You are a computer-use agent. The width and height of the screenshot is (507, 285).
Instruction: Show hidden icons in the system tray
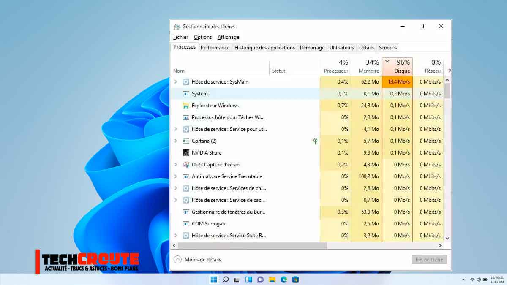click(463, 279)
